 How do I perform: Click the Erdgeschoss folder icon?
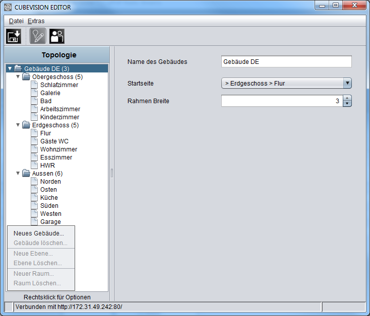click(x=26, y=125)
